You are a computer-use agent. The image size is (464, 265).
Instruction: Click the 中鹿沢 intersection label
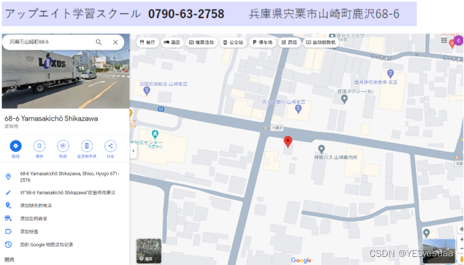(x=278, y=128)
